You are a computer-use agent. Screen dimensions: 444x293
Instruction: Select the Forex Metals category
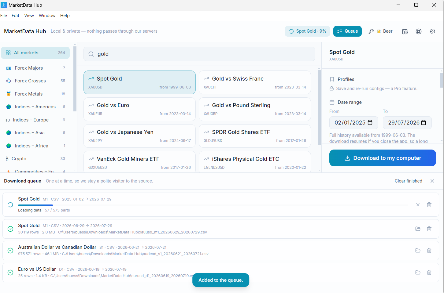[x=35, y=94]
